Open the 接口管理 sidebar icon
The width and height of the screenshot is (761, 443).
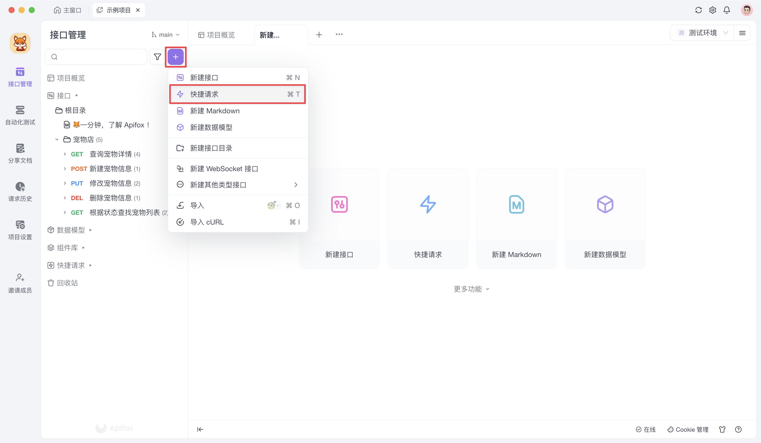click(20, 77)
